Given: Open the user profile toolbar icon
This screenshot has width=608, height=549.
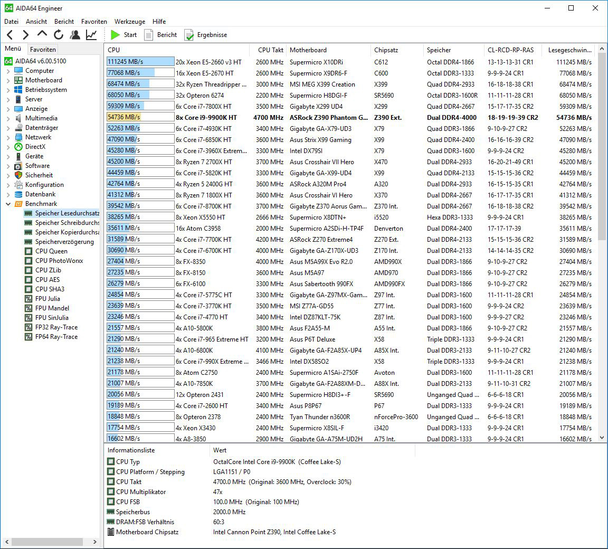Looking at the screenshot, I should click(x=75, y=35).
